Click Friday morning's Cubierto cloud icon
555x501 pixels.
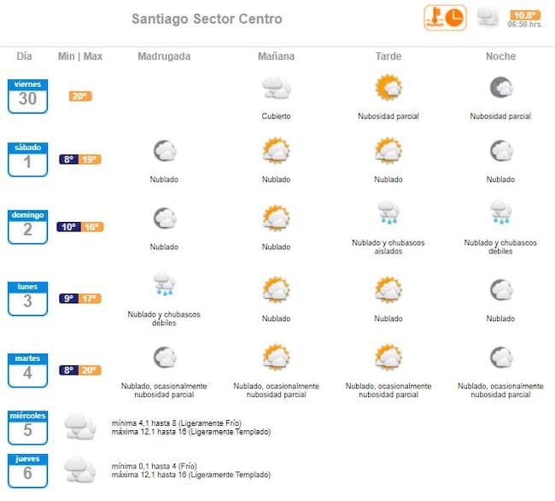(277, 88)
